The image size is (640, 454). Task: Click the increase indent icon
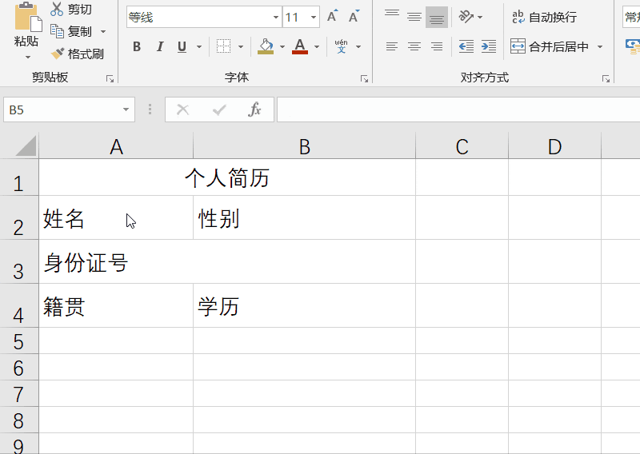[489, 47]
